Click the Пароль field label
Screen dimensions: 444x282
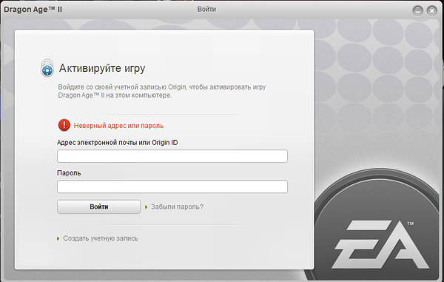click(69, 173)
